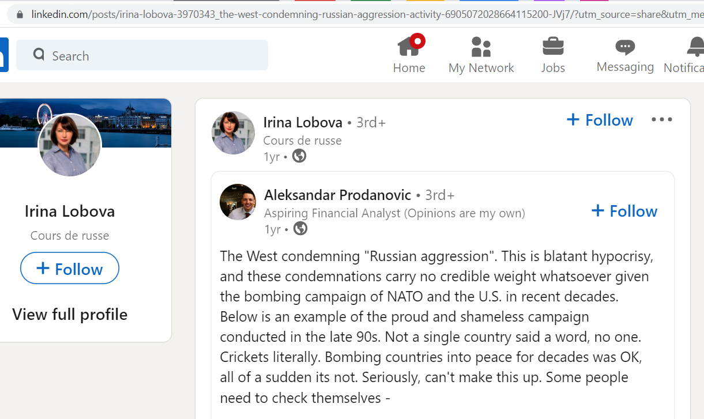Follow Irina Lobova from post header

(x=600, y=120)
